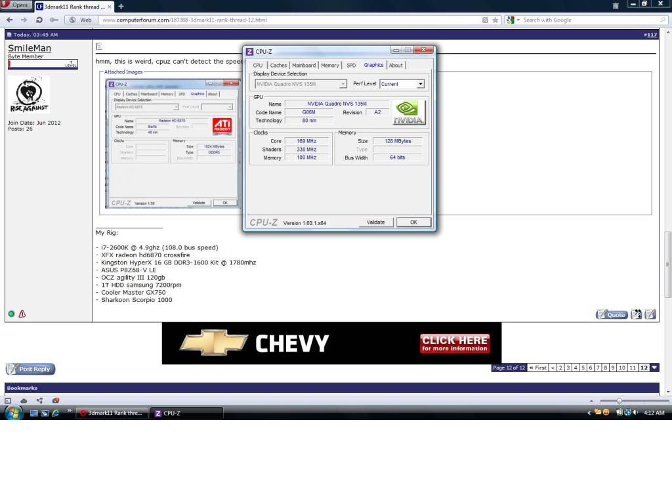Screen dimensions: 672x504
Task: Switch to the Mainboard tab in CPU-Z
Action: pos(304,65)
